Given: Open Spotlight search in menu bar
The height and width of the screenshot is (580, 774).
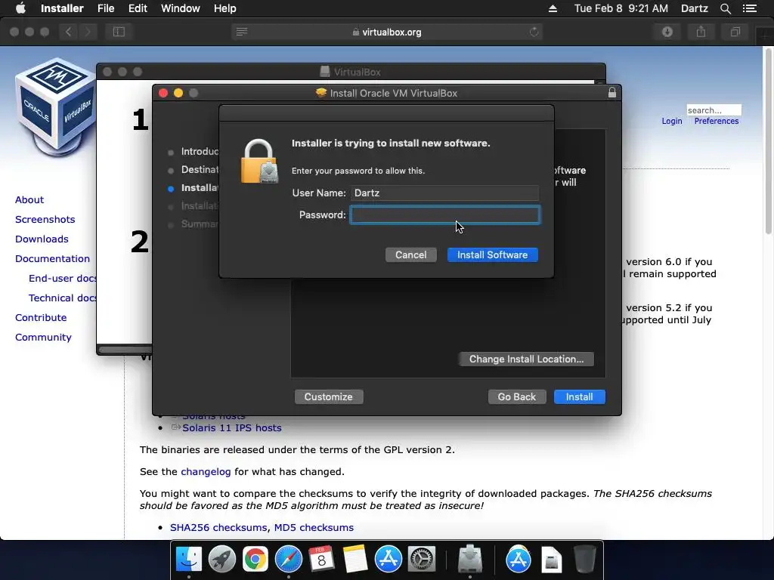Looking at the screenshot, I should pos(725,8).
